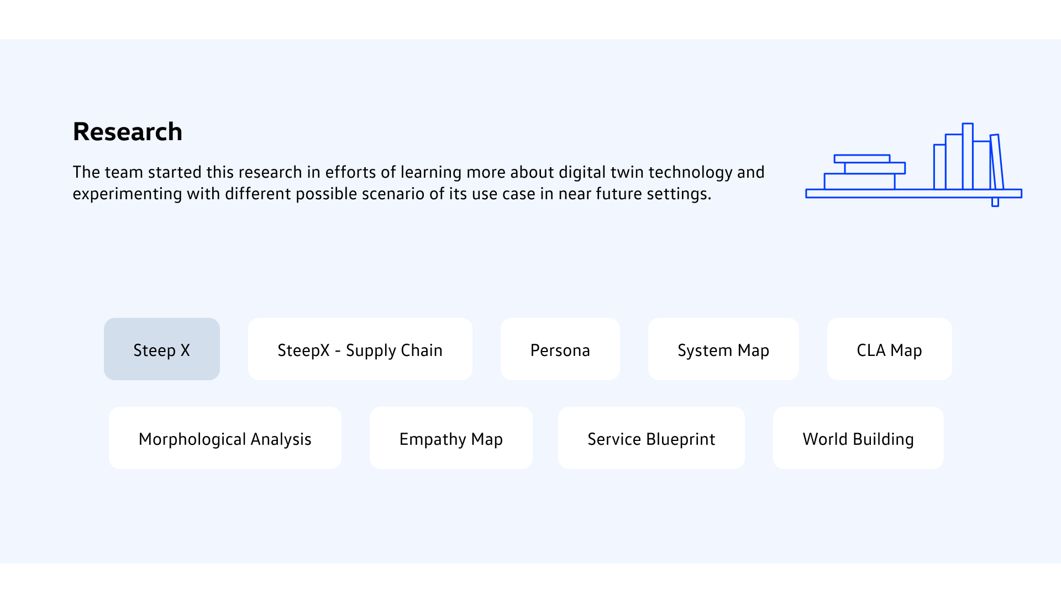Open the SteepX - Supply Chain section
This screenshot has width=1061, height=596.
[360, 349]
